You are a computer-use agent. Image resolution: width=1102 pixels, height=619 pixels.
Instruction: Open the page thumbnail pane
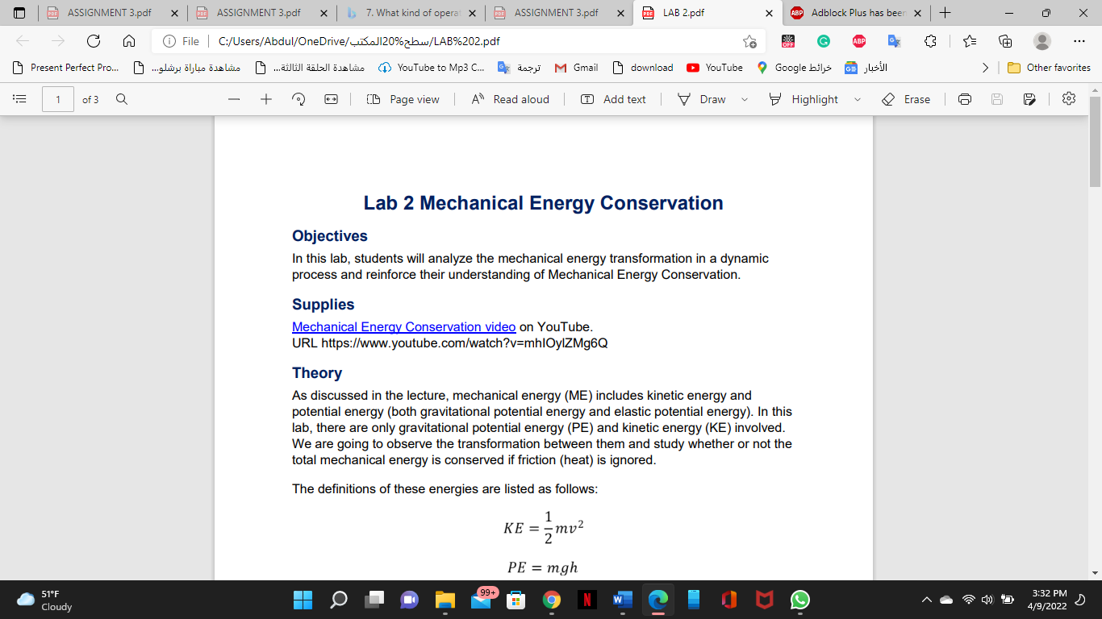(21, 98)
